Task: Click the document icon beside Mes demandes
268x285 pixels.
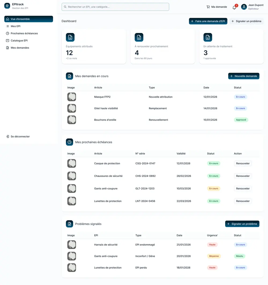Action: pos(8,48)
